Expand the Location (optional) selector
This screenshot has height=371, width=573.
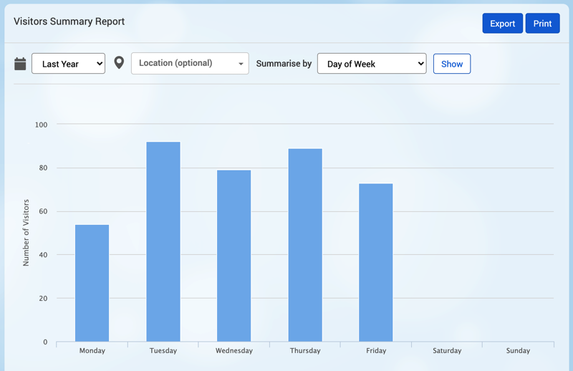pyautogui.click(x=190, y=63)
